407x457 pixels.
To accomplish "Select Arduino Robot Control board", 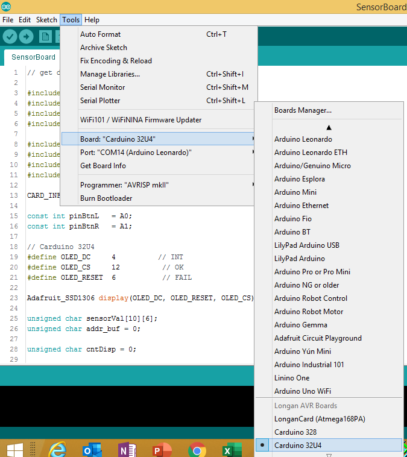I will [329, 298].
